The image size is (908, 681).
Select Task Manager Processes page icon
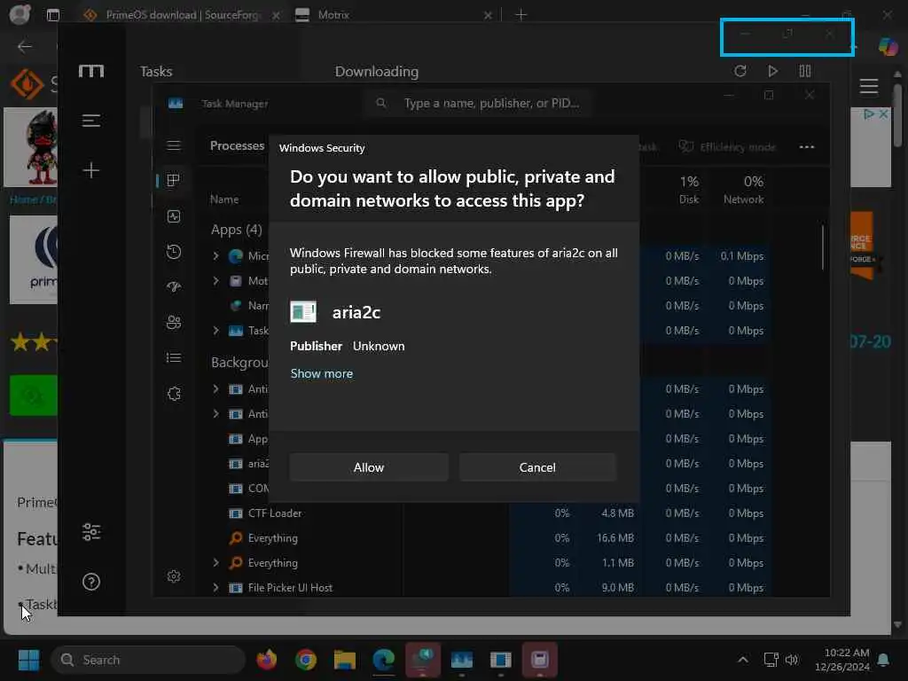click(x=173, y=180)
